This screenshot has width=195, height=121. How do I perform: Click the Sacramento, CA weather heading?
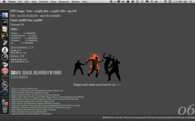pyautogui.click(x=22, y=47)
